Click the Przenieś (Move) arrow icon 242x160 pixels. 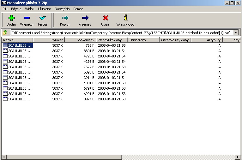pyautogui.click(x=85, y=18)
